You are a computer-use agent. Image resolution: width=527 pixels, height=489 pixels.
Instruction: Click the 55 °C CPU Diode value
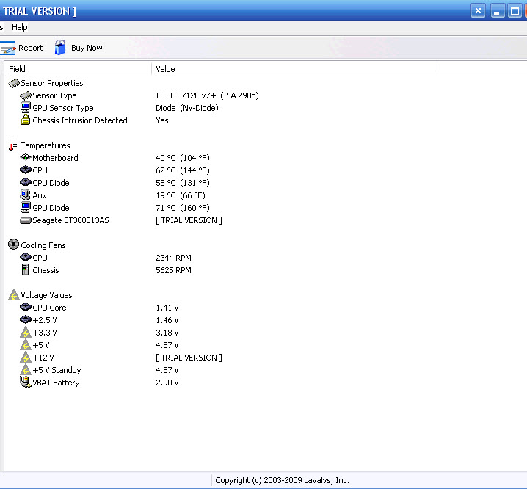[x=183, y=183]
